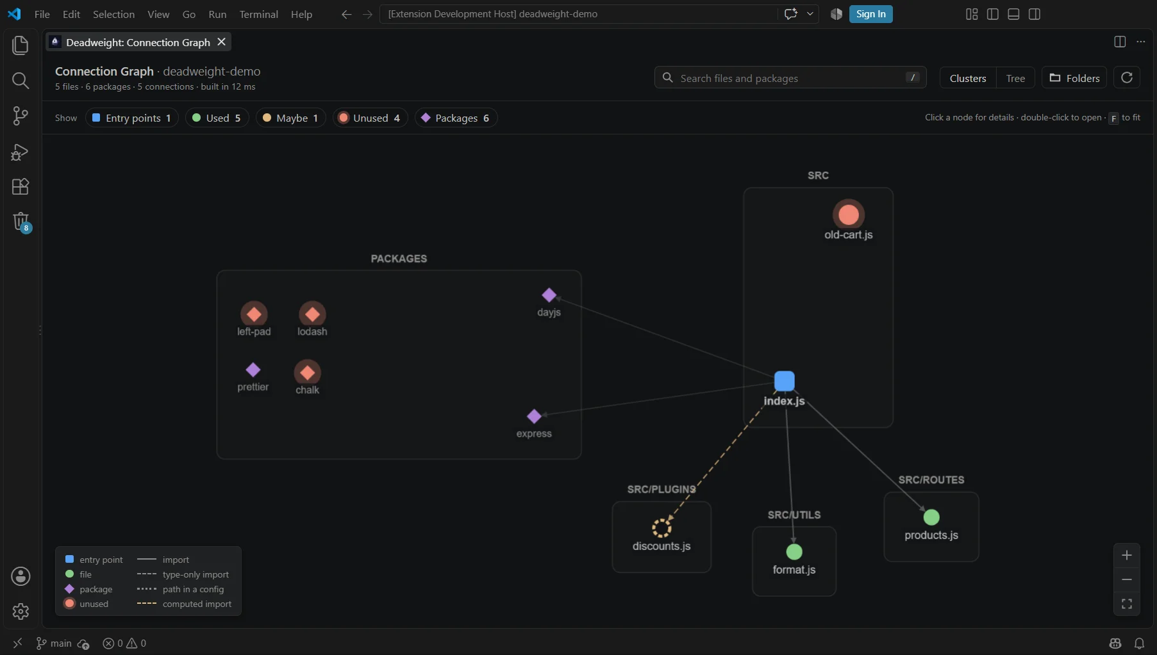Open the Terminal menu
The image size is (1157, 655).
[x=258, y=14]
